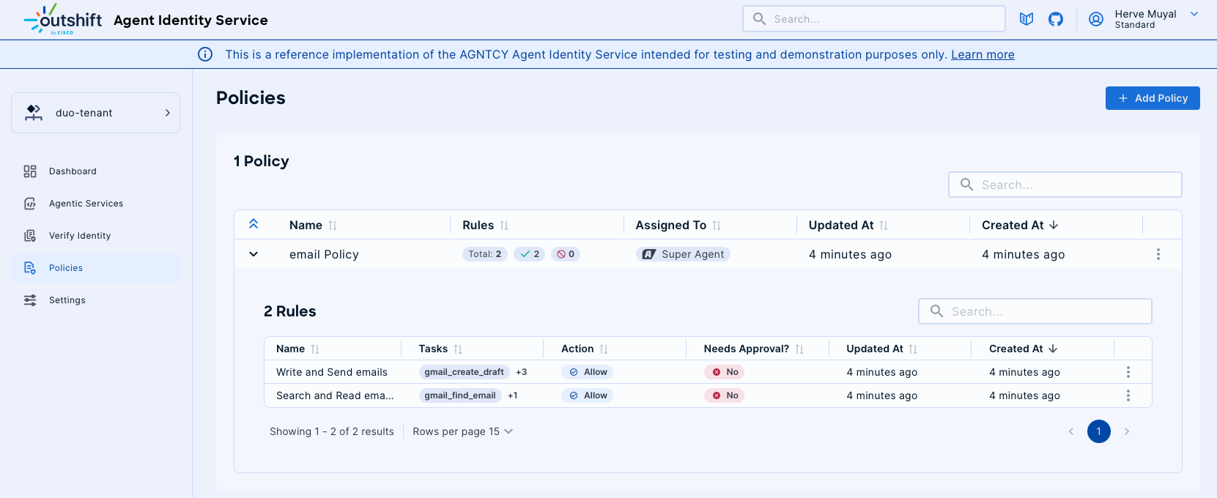Sort policies by Updated At column

pyautogui.click(x=884, y=226)
